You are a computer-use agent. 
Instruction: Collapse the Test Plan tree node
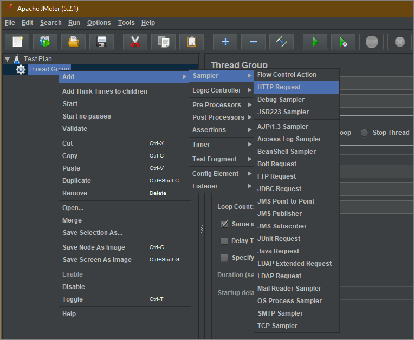pyautogui.click(x=8, y=60)
